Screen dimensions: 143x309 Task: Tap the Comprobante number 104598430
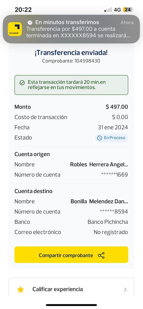click(x=87, y=61)
